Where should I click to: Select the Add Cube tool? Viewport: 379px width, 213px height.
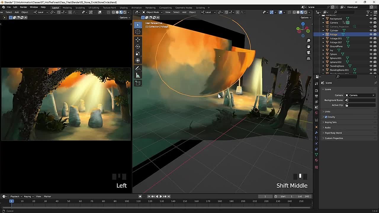pos(138,83)
